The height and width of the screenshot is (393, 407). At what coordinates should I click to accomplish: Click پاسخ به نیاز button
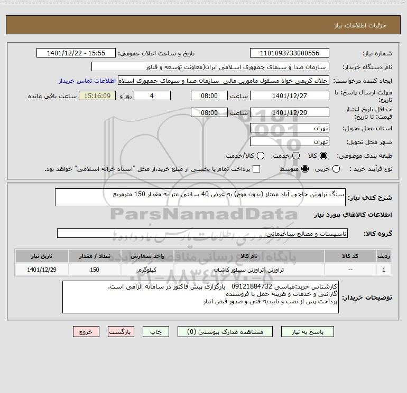pyautogui.click(x=308, y=332)
